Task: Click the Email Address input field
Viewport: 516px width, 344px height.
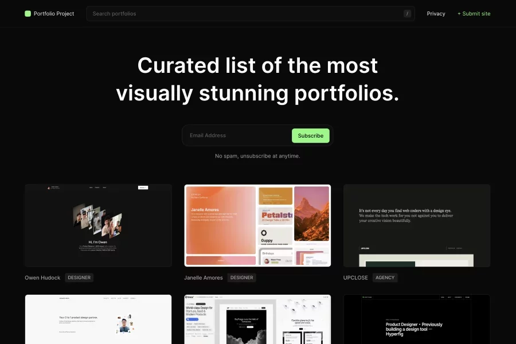Action: pos(238,136)
